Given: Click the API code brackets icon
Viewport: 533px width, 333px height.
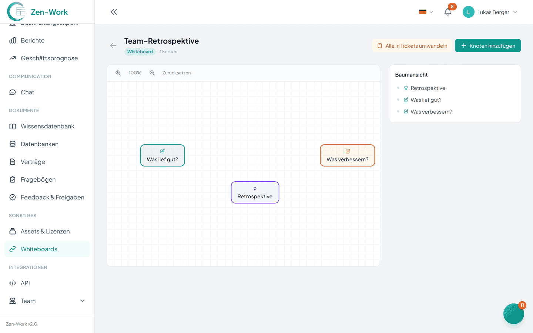Looking at the screenshot, I should click(x=13, y=283).
